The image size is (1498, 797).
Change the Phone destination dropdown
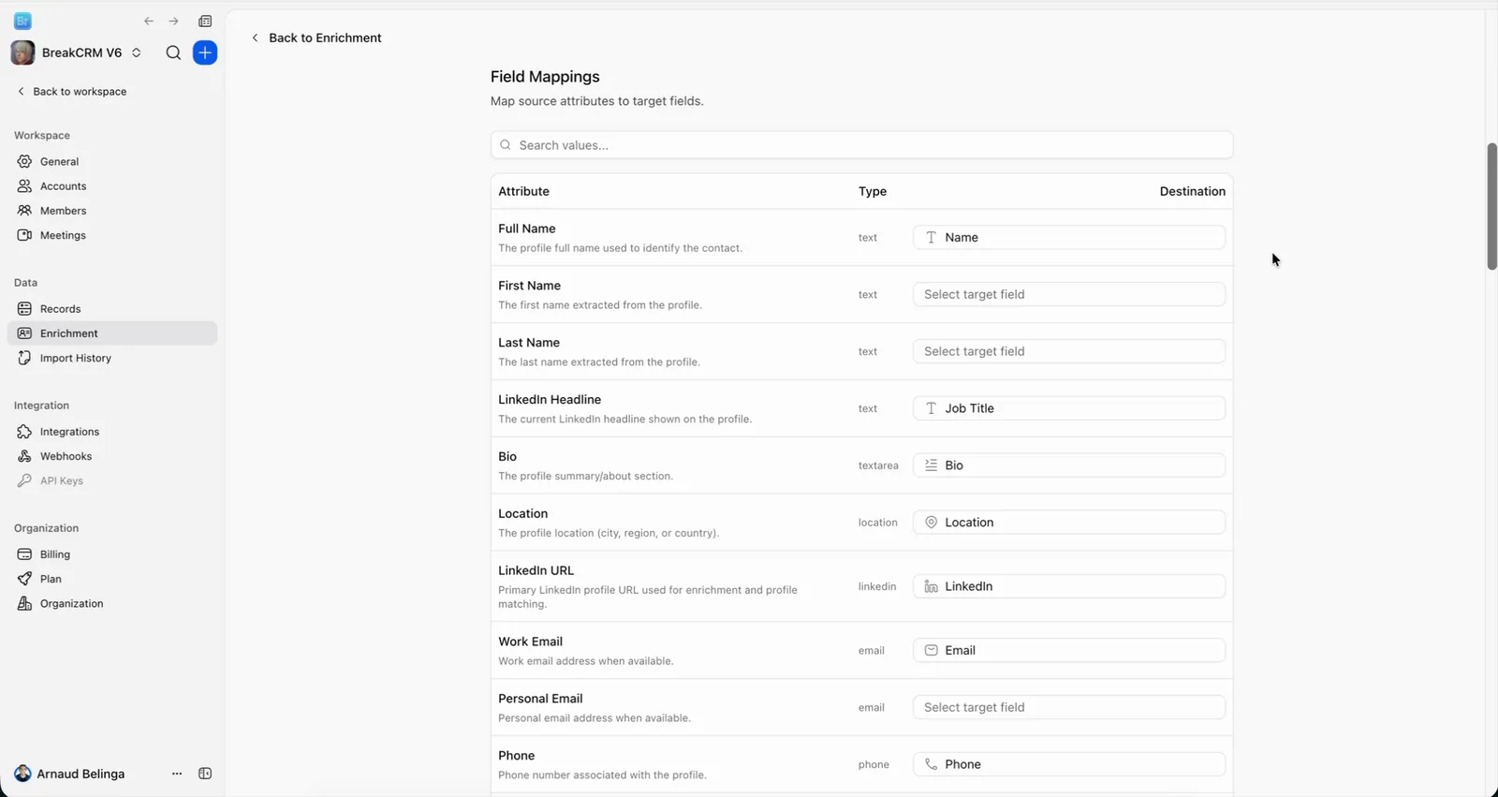coord(1069,764)
